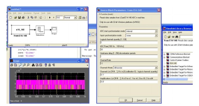Screen dimensions: 199x106
Task: Create new model in Library Browser toolbar
Action: 165,37
